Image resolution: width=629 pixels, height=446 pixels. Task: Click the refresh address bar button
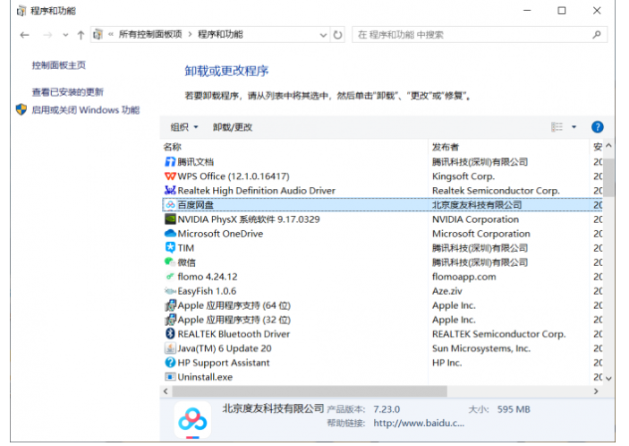coord(338,35)
